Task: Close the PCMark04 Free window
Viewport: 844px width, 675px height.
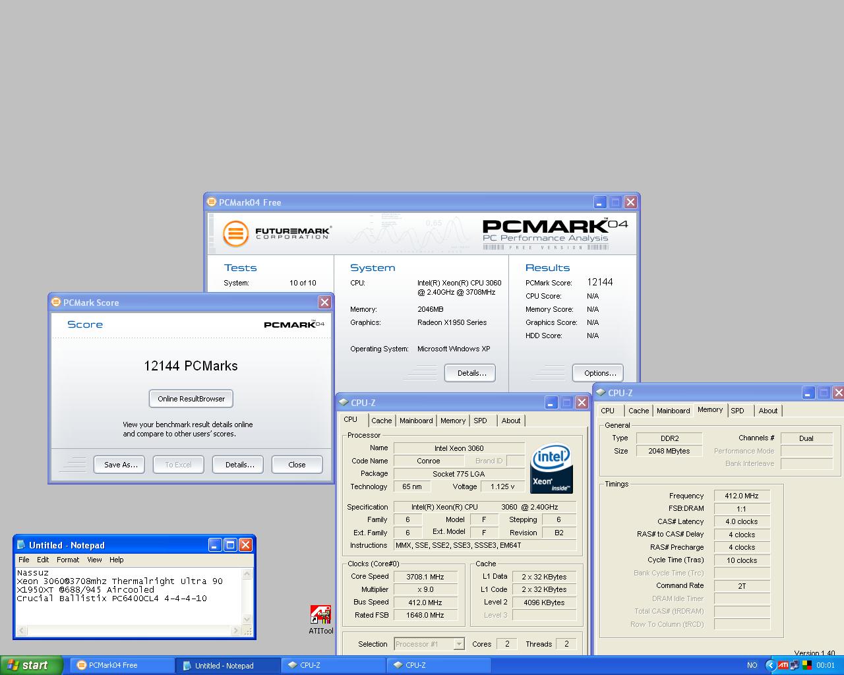Action: (630, 202)
